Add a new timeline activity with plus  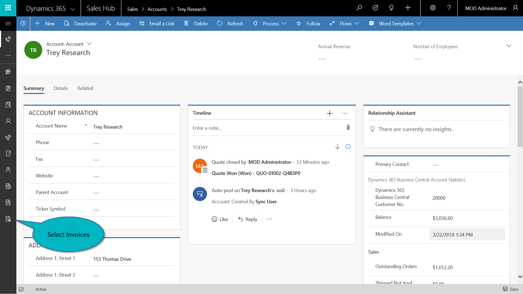[x=329, y=113]
